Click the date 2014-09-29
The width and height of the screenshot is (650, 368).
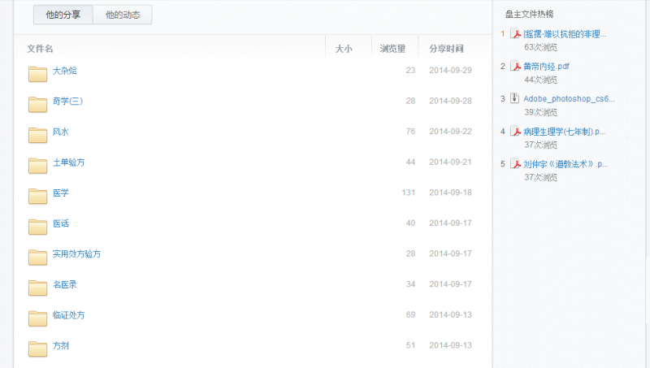[451, 71]
